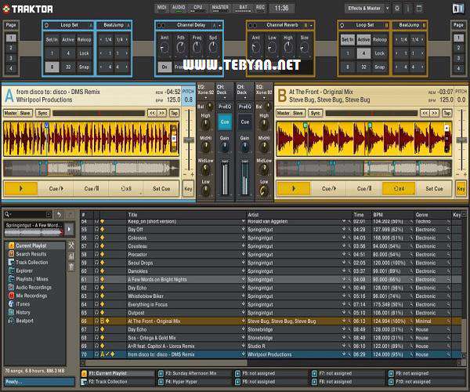Open the preferences gear icon in header
This screenshot has width=470, height=392.
(397, 9)
